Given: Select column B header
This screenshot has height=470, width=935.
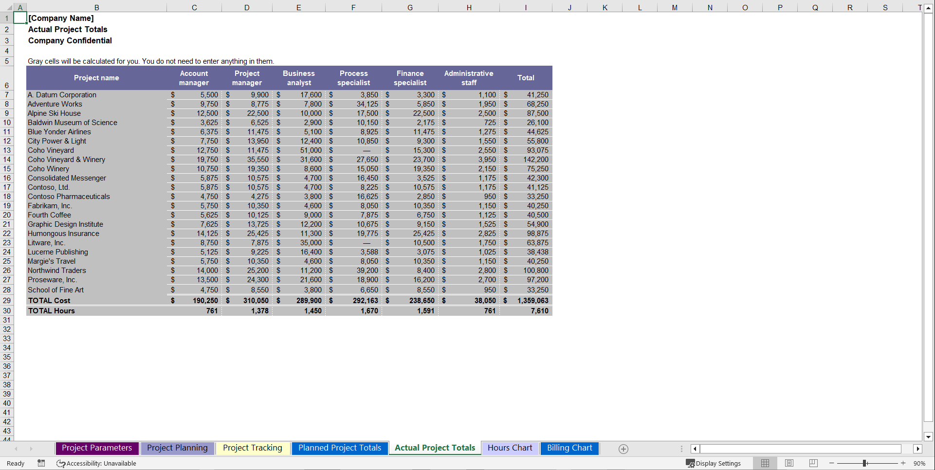Looking at the screenshot, I should (x=96, y=8).
